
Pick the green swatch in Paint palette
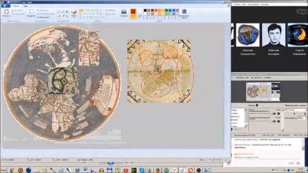point(167,11)
